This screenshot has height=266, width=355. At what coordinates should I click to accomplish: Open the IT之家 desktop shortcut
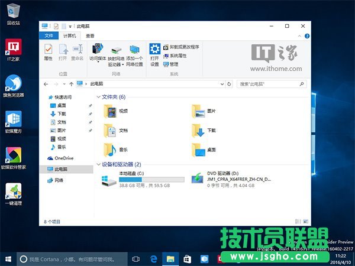pos(14,50)
